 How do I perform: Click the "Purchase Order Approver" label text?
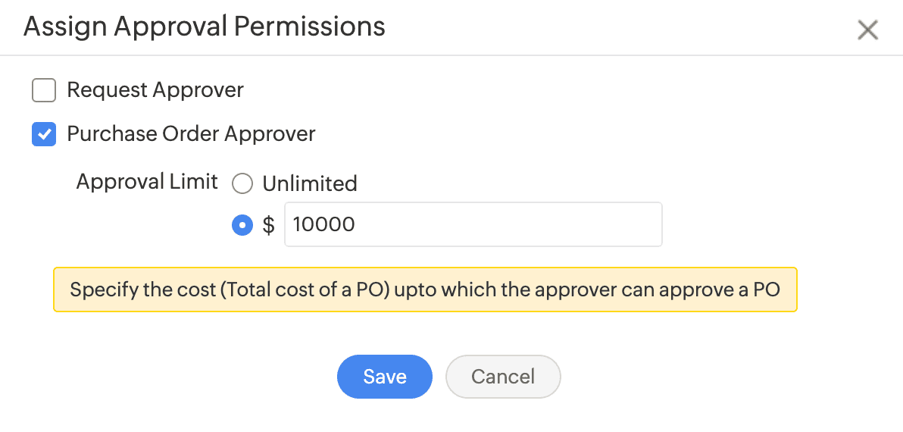(191, 134)
